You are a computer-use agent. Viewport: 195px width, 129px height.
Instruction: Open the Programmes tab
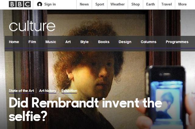point(177,42)
